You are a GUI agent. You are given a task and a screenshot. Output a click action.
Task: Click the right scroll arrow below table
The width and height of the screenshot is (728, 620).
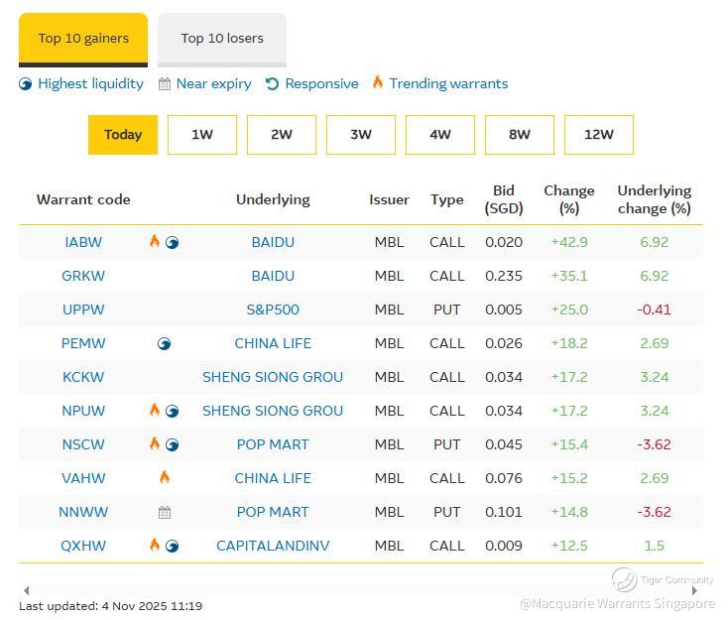pos(694,590)
